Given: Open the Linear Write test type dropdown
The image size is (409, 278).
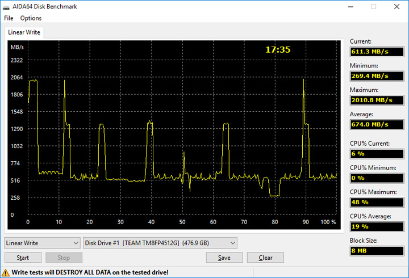Looking at the screenshot, I should (x=42, y=243).
